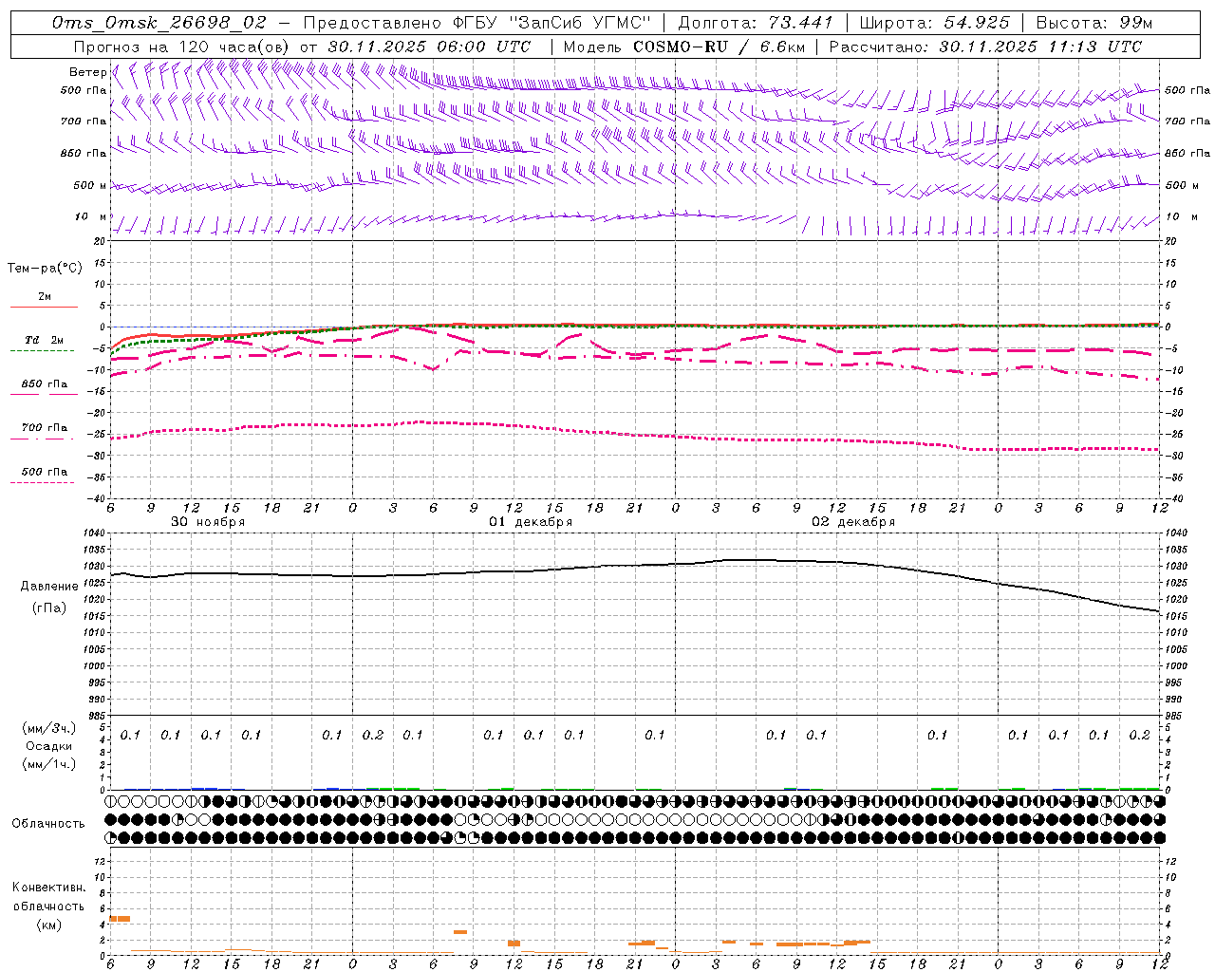
Task: Click the forecast start time 30.11.2025 06:00 UTC
Action: point(429,46)
